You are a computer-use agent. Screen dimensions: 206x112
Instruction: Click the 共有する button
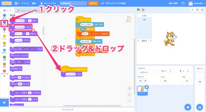(93, 3)
